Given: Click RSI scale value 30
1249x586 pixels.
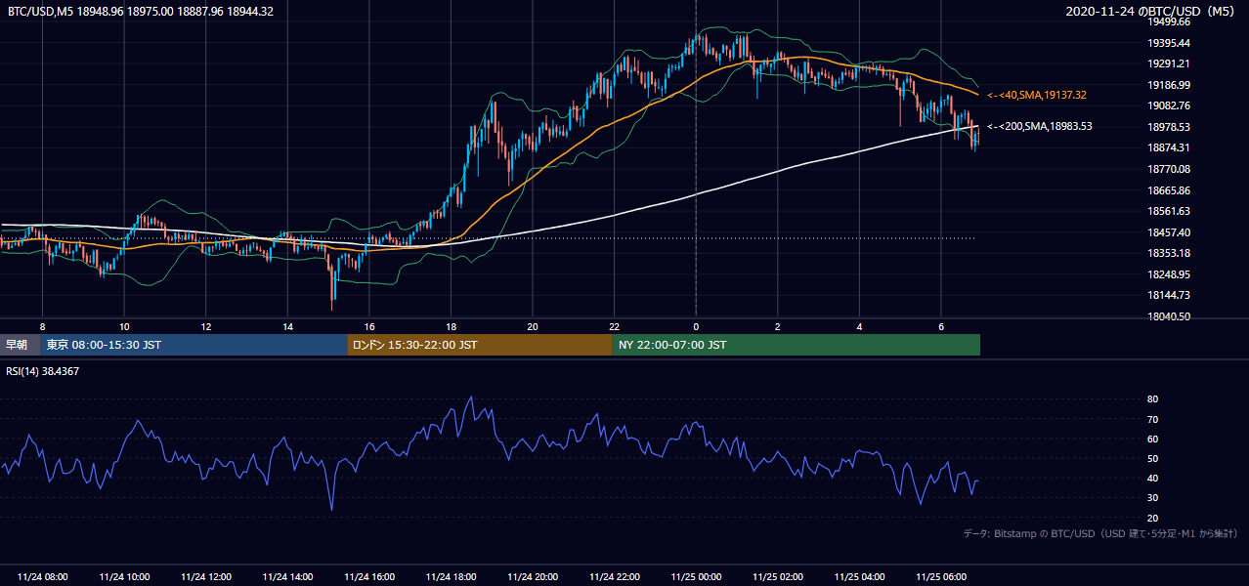Looking at the screenshot, I should (x=1153, y=498).
